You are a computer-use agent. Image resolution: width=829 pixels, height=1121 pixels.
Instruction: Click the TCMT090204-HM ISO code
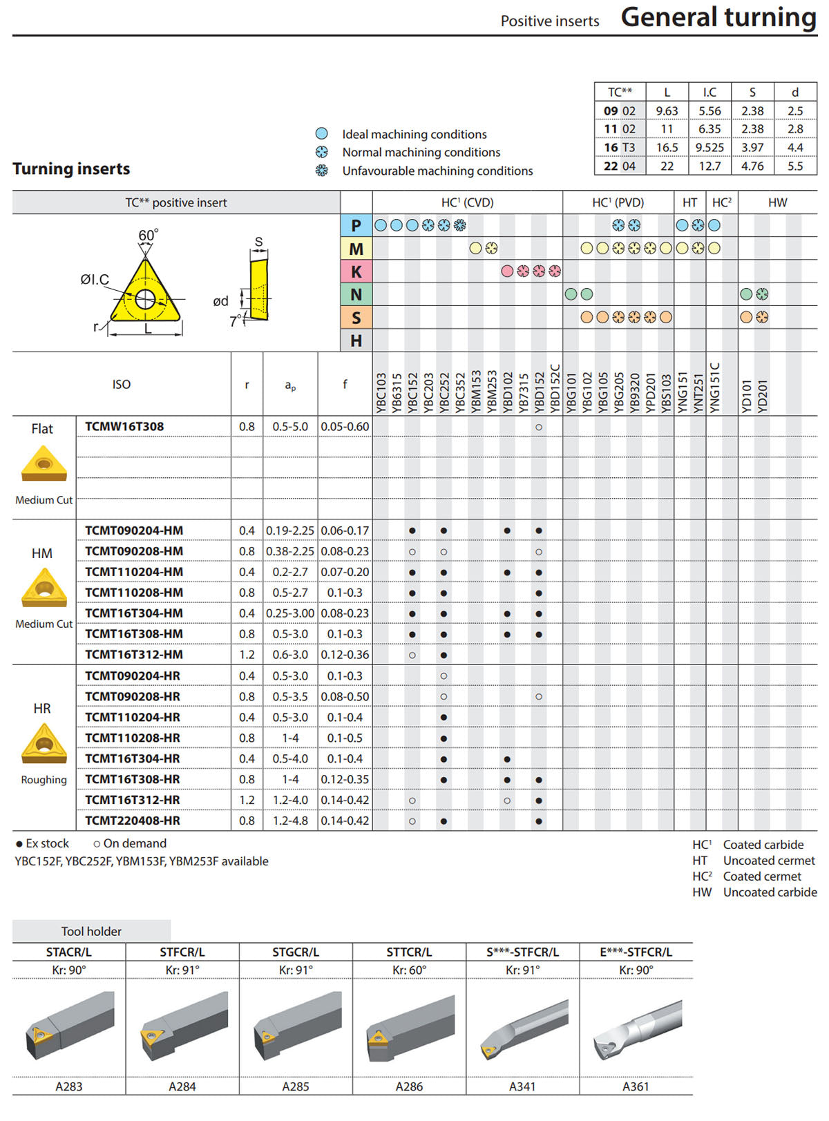tap(134, 530)
